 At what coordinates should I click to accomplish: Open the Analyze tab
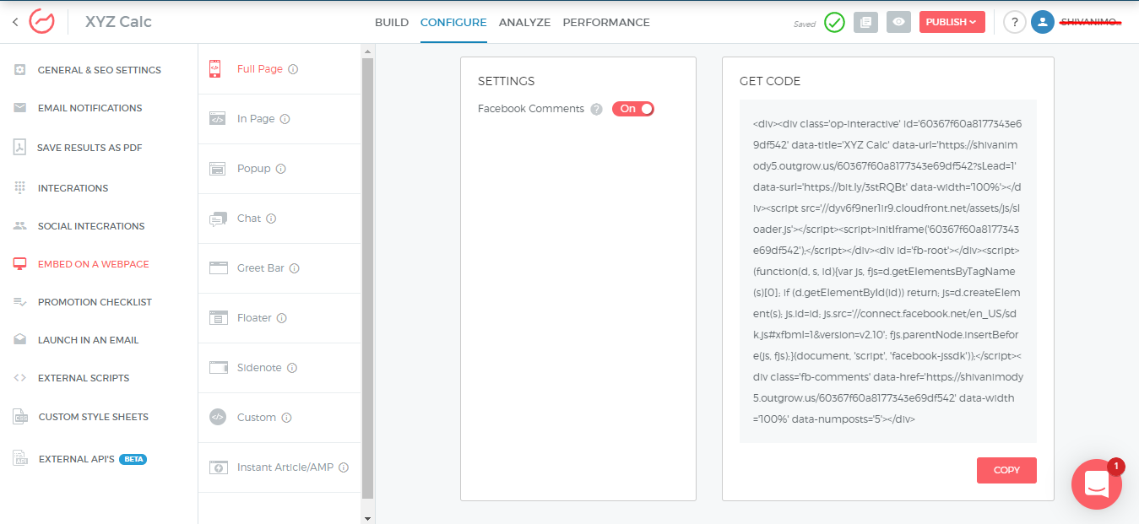pos(524,23)
